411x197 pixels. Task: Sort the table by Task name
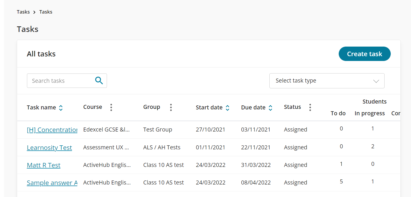point(61,108)
